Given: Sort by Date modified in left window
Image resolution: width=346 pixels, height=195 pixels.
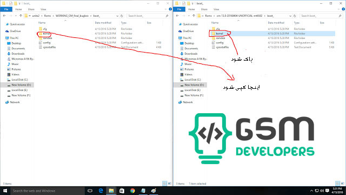Looking at the screenshot, I should [x=103, y=23].
